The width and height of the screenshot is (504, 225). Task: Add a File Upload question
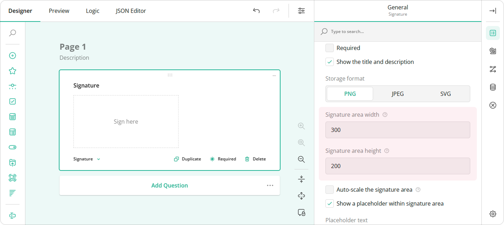[13, 162]
